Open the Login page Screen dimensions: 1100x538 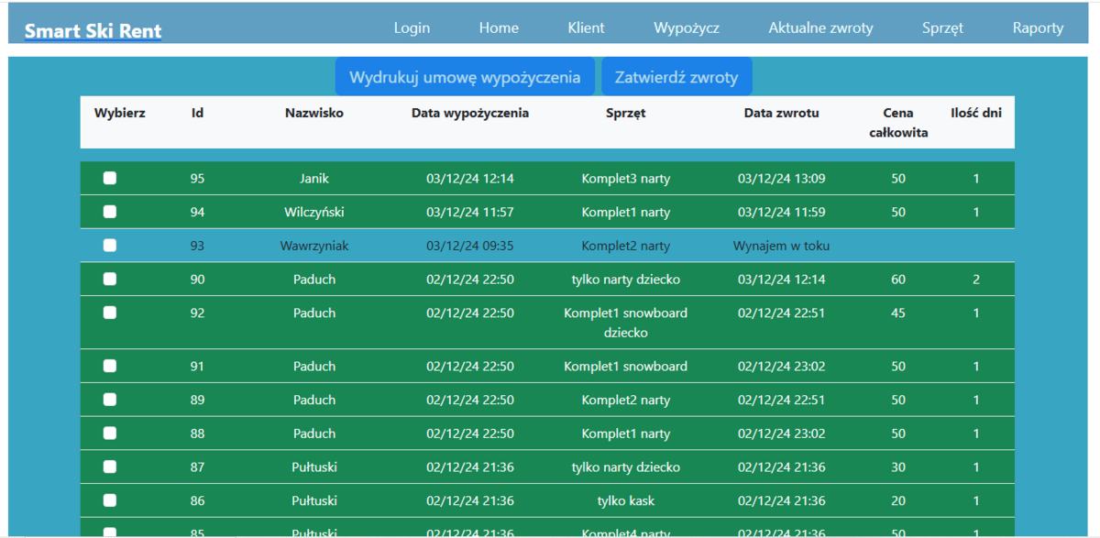point(412,27)
